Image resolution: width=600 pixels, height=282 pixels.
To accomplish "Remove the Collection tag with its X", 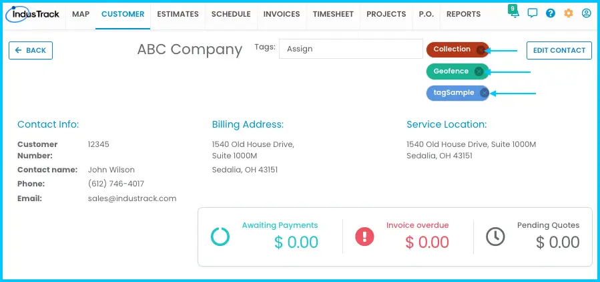I will pyautogui.click(x=481, y=50).
